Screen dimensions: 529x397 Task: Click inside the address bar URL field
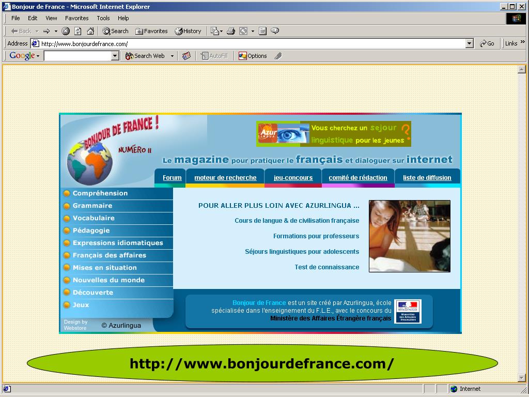252,43
